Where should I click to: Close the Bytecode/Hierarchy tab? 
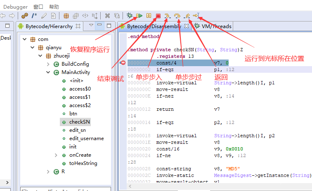(78, 26)
